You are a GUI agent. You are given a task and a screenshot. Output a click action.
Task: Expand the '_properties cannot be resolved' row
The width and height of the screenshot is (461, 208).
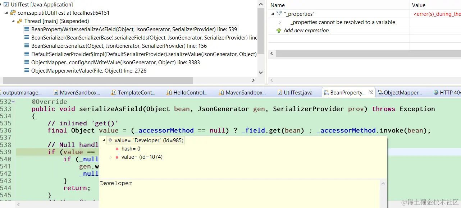tap(279, 22)
